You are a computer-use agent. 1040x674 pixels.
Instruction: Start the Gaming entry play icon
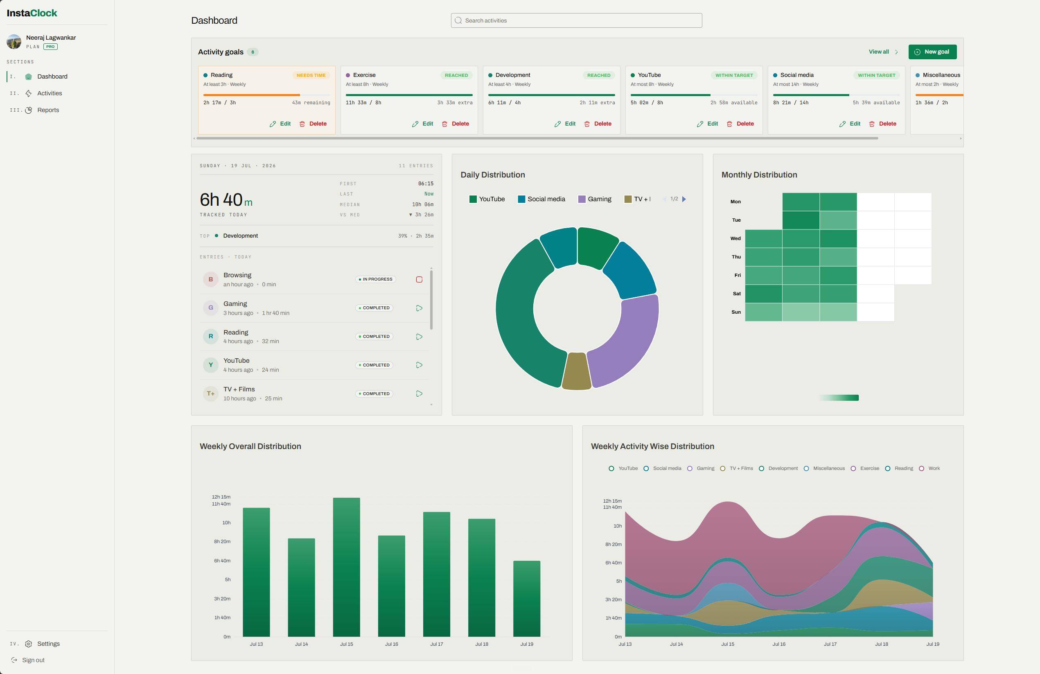pyautogui.click(x=419, y=308)
